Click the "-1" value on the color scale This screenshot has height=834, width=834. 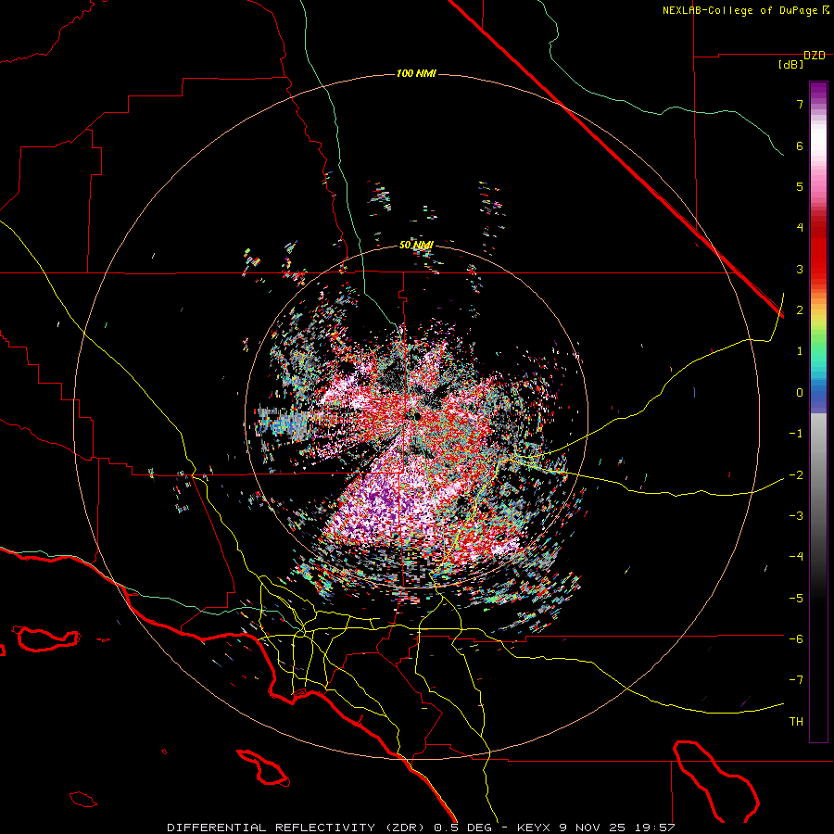click(796, 434)
